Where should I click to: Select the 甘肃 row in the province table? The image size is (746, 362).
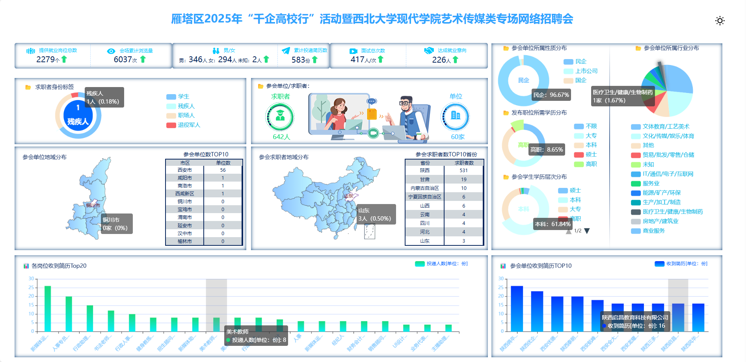click(x=444, y=179)
